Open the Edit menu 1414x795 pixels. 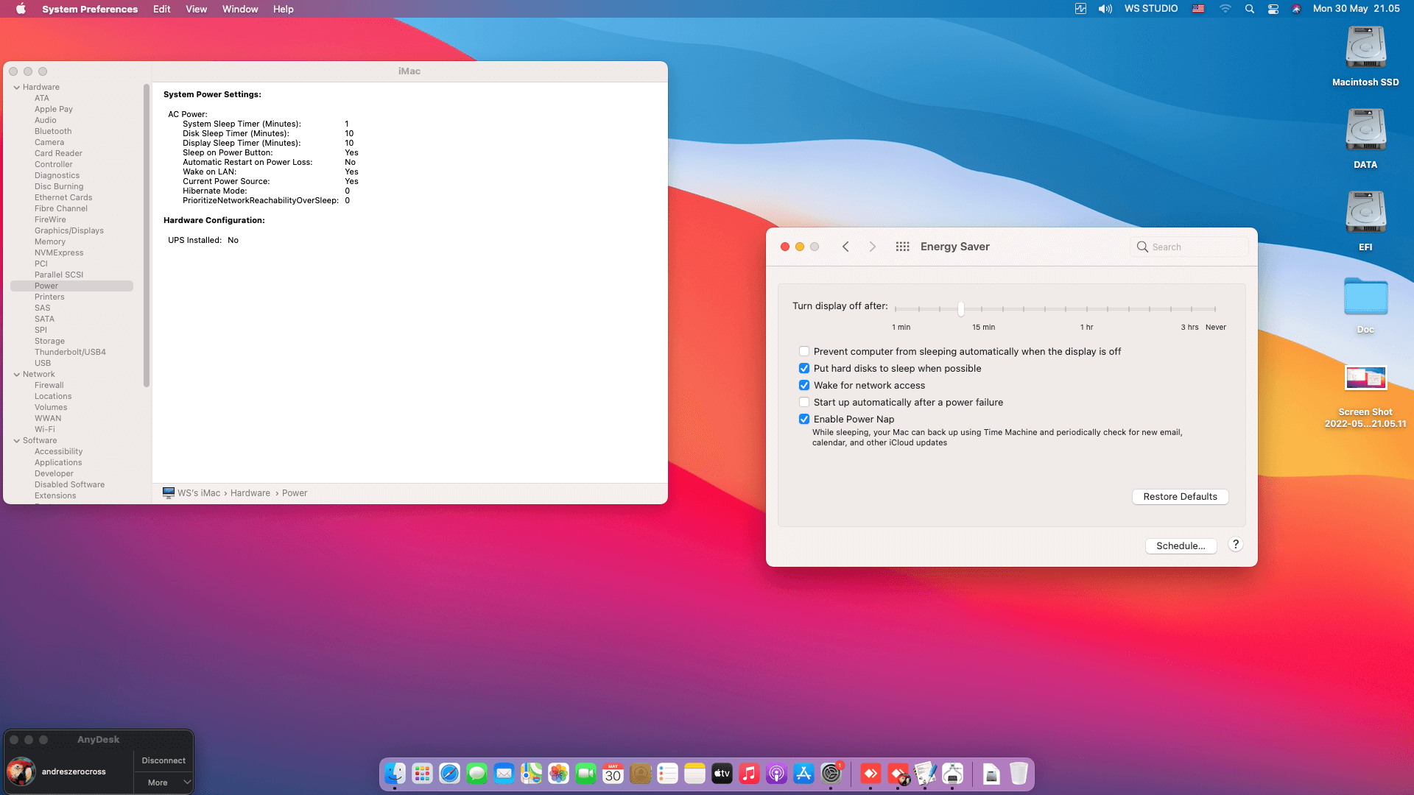click(x=161, y=9)
